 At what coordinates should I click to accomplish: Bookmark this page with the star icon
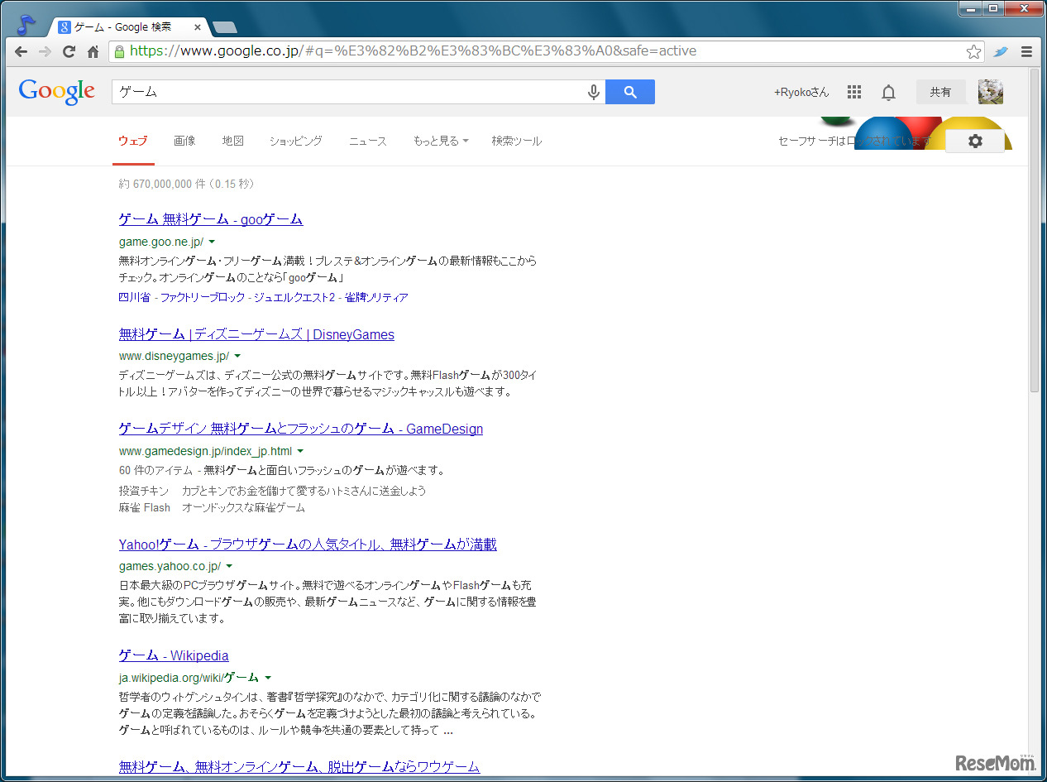pyautogui.click(x=973, y=51)
